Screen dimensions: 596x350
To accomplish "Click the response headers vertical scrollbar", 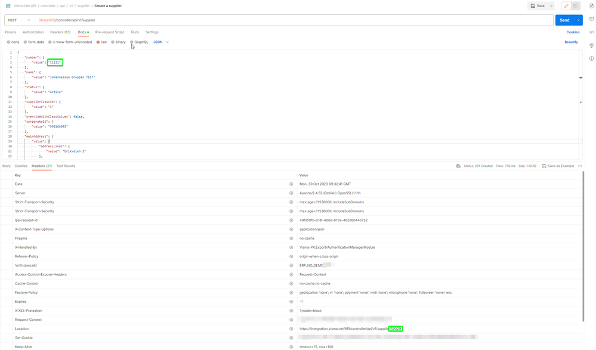I will click(x=583, y=247).
